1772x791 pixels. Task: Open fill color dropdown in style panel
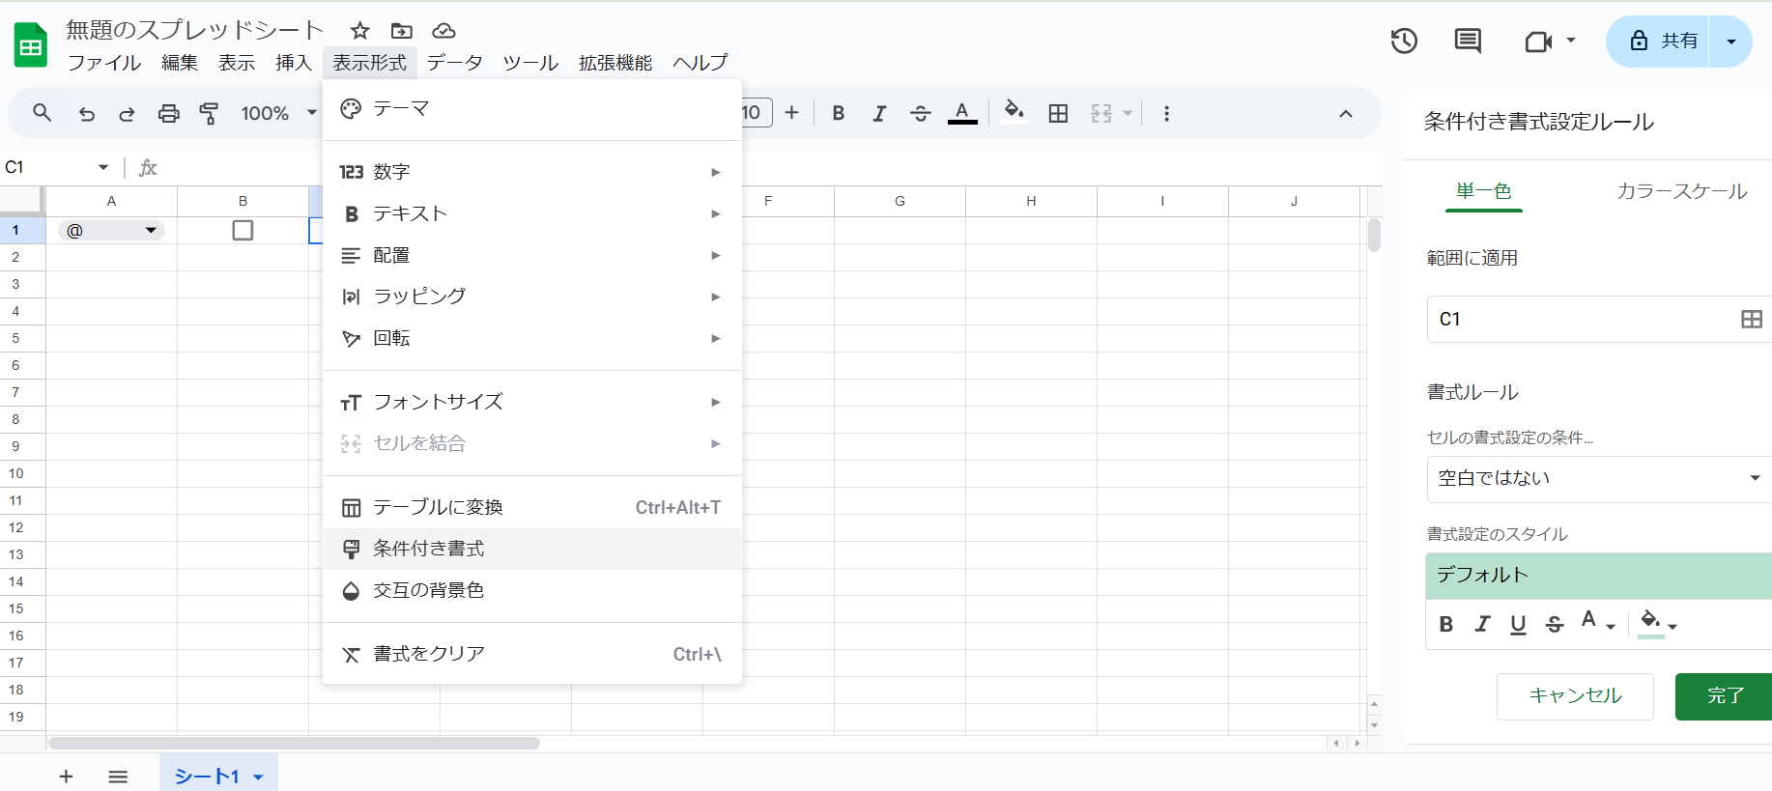(1658, 623)
